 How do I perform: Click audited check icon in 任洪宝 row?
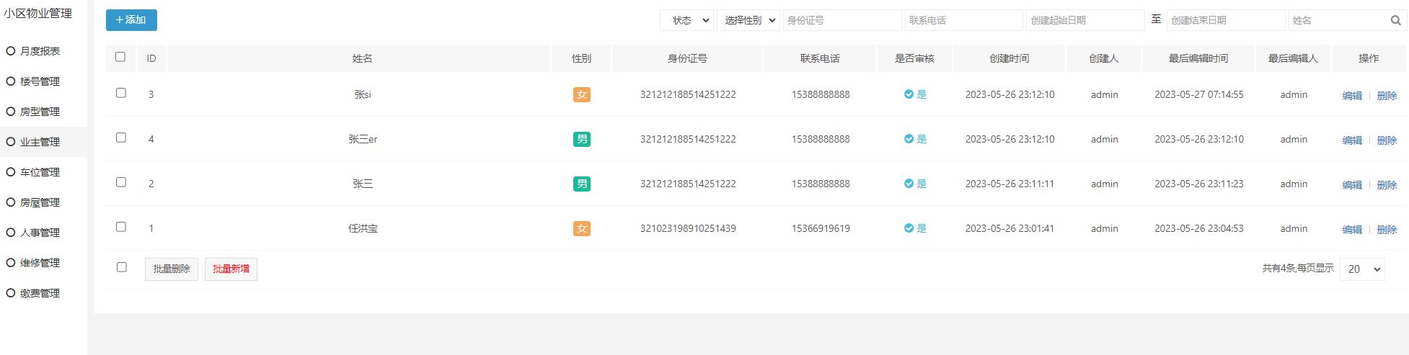[909, 228]
